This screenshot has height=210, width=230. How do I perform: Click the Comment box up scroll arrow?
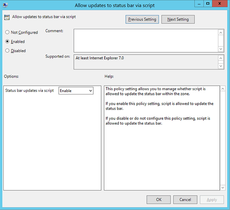click(x=221, y=32)
